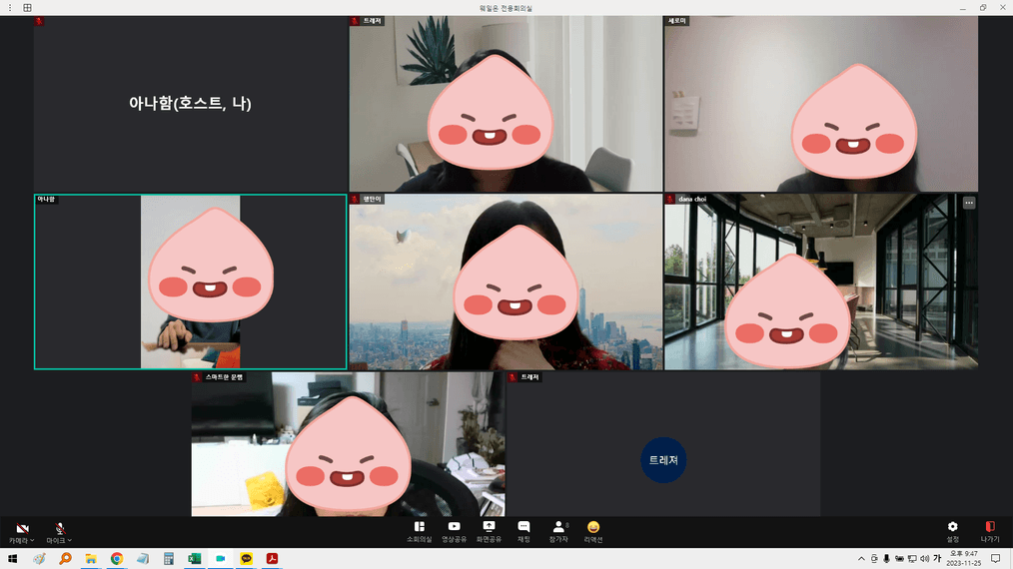Open volume control in system tray

coord(924,559)
